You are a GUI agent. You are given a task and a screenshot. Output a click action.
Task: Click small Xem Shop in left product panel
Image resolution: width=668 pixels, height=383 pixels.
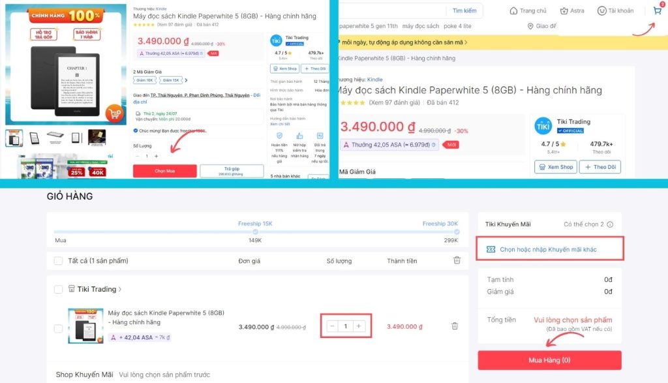pyautogui.click(x=285, y=69)
